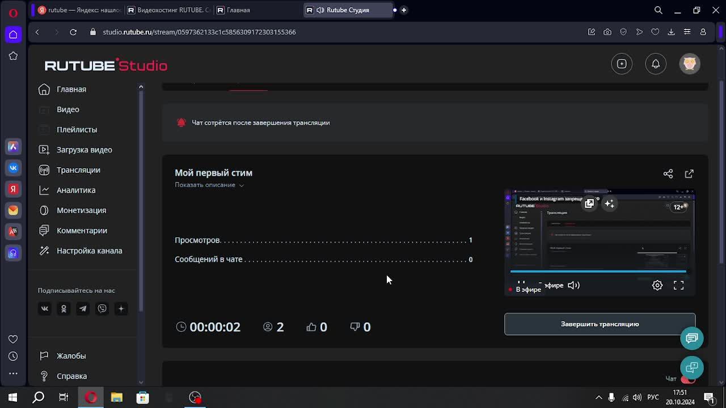Screen dimensions: 726x408
Task: Reload the page
Action: 73,32
